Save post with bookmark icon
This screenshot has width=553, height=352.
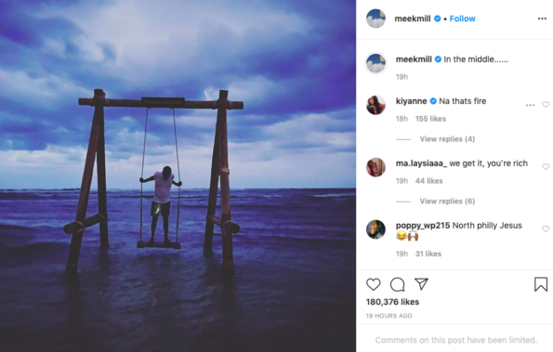click(541, 284)
